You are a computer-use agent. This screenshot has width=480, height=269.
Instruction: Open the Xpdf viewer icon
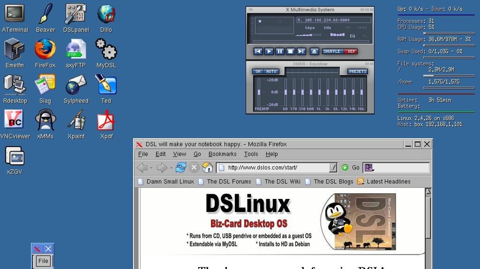[106, 121]
